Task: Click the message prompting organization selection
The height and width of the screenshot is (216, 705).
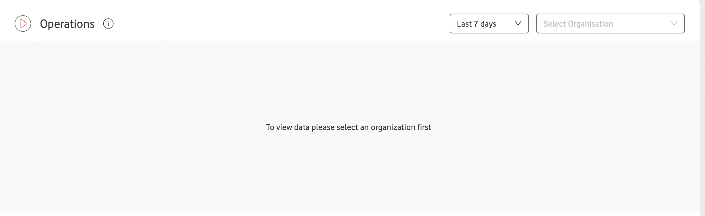Action: (x=348, y=127)
